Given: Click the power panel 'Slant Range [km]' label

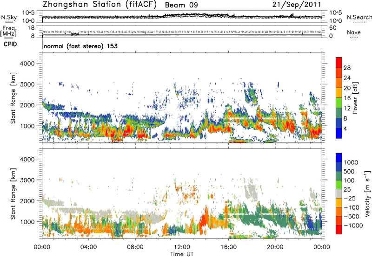Looking at the screenshot, I should tap(13, 98).
